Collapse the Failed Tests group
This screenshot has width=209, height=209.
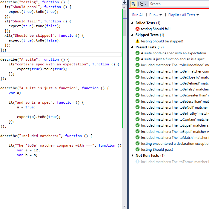132,23
